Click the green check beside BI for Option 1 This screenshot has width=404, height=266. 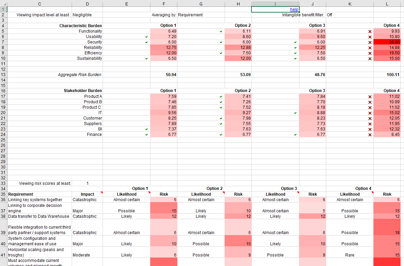click(x=146, y=129)
